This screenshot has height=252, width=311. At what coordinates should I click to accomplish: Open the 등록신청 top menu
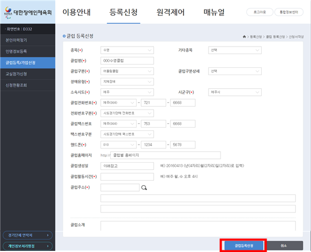pyautogui.click(x=123, y=12)
